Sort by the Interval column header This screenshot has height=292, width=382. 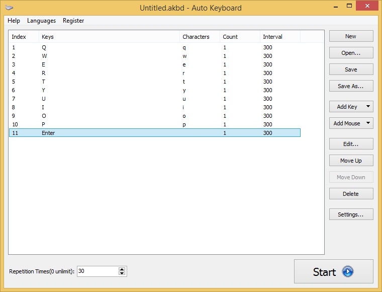(x=280, y=37)
